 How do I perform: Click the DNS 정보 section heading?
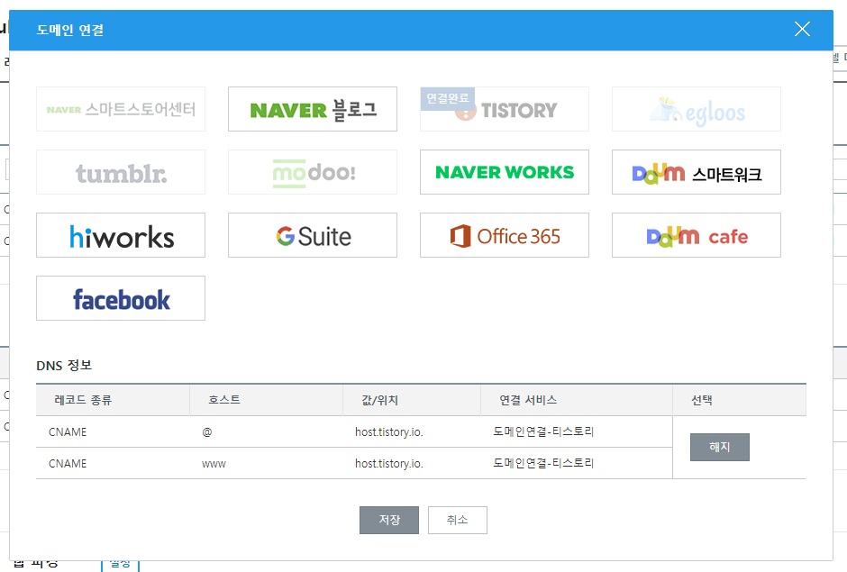click(64, 366)
